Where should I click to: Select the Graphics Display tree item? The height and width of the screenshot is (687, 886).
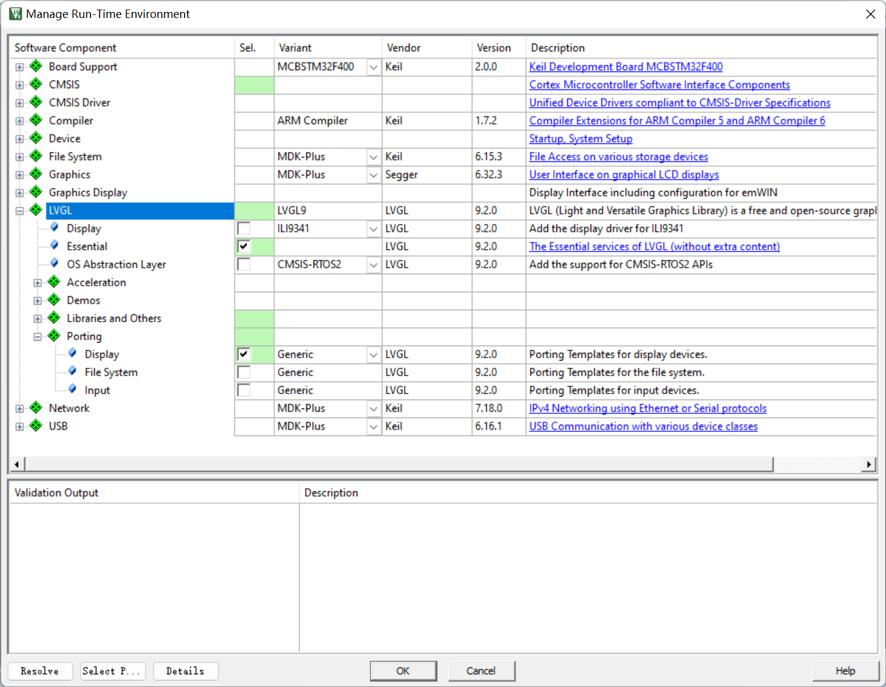pos(88,192)
